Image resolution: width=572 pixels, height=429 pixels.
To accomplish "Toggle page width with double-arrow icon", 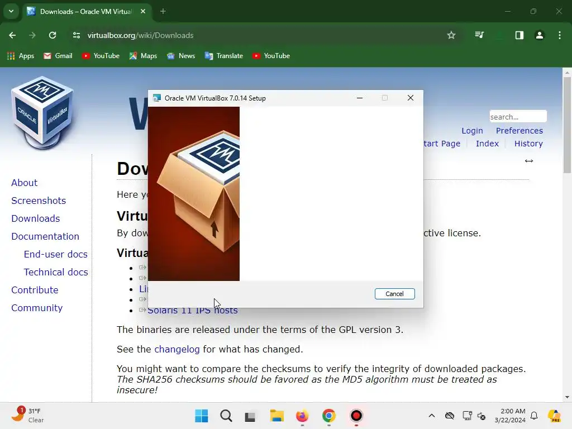I will click(x=529, y=161).
